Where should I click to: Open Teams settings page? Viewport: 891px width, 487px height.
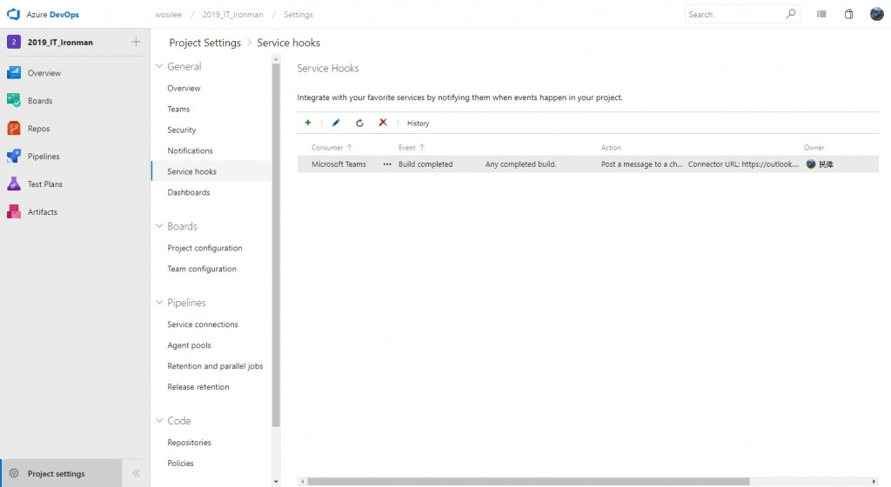178,109
